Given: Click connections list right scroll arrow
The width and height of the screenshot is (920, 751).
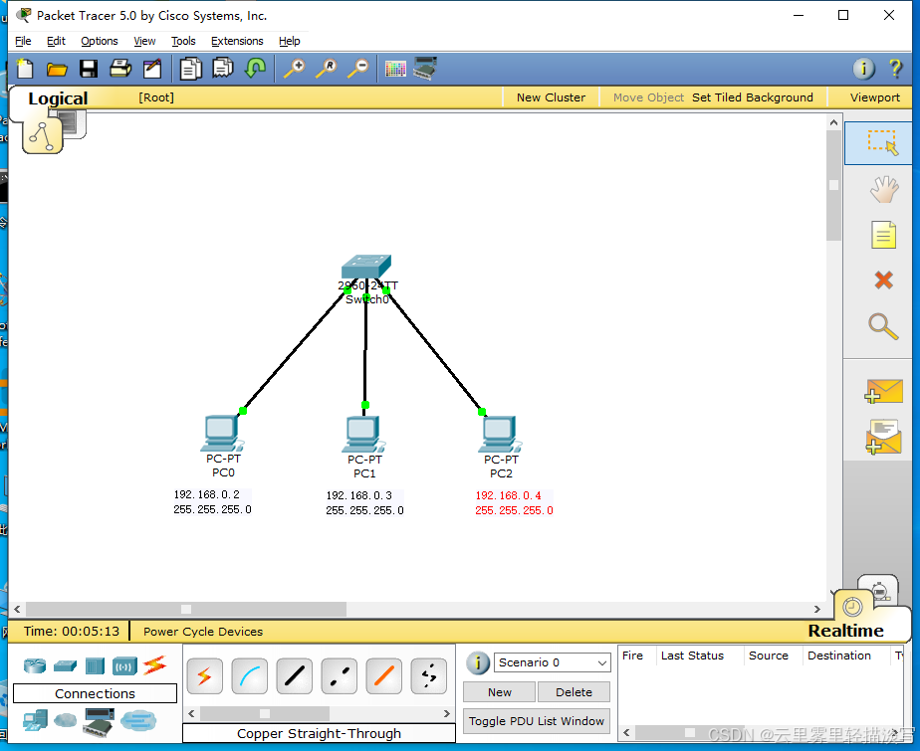Looking at the screenshot, I should click(446, 713).
